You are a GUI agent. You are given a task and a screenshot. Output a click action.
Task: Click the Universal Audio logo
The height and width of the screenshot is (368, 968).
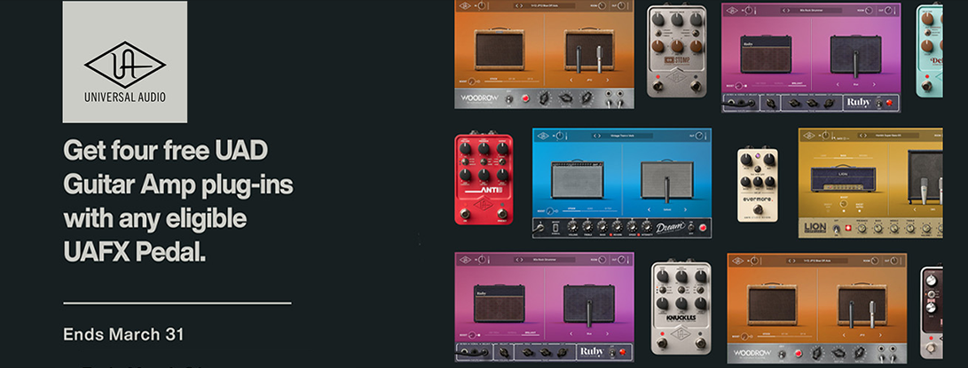125,62
